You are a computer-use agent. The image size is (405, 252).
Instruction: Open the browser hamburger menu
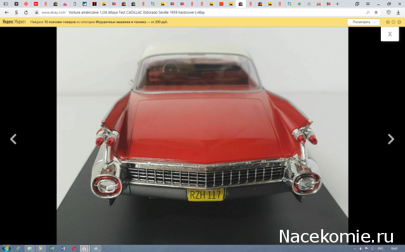click(x=368, y=4)
